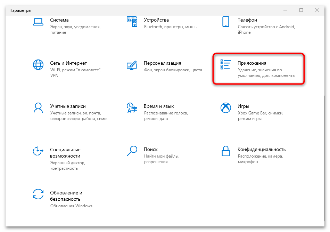Click the Search magnifier icon

(132, 151)
